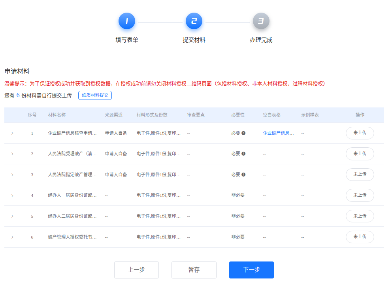Click 审查要点 column header
This screenshot has height=284, width=392.
point(196,115)
